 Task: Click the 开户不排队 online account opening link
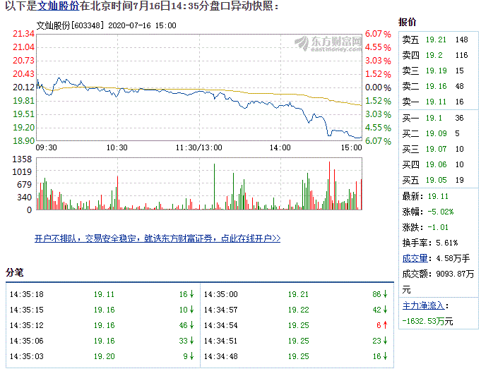[158, 238]
